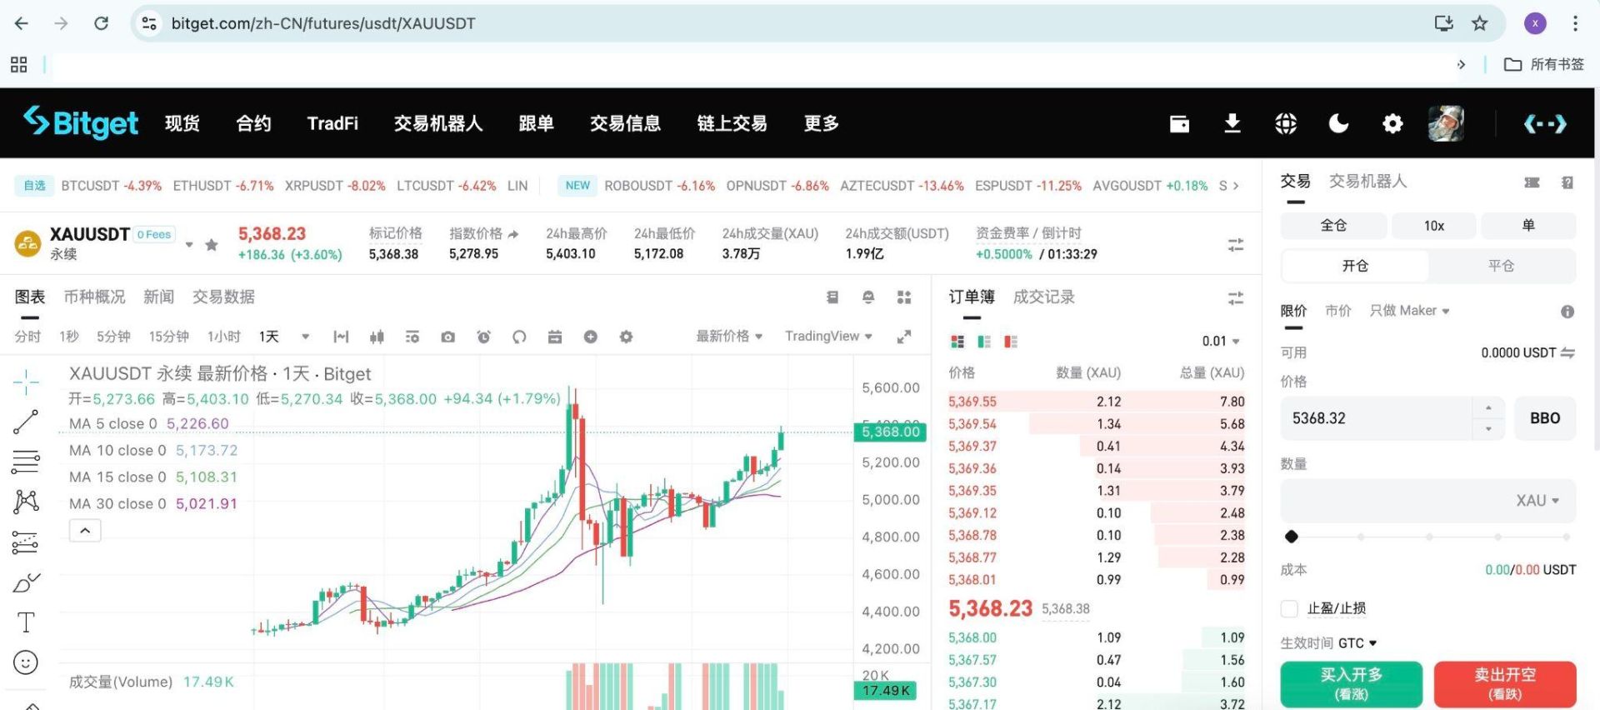Open 最新价格 price type dropdown

click(x=729, y=336)
